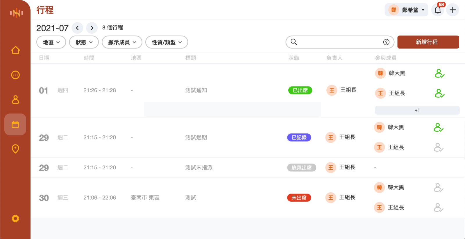Go to next month arrow
465x239 pixels.
(x=92, y=28)
